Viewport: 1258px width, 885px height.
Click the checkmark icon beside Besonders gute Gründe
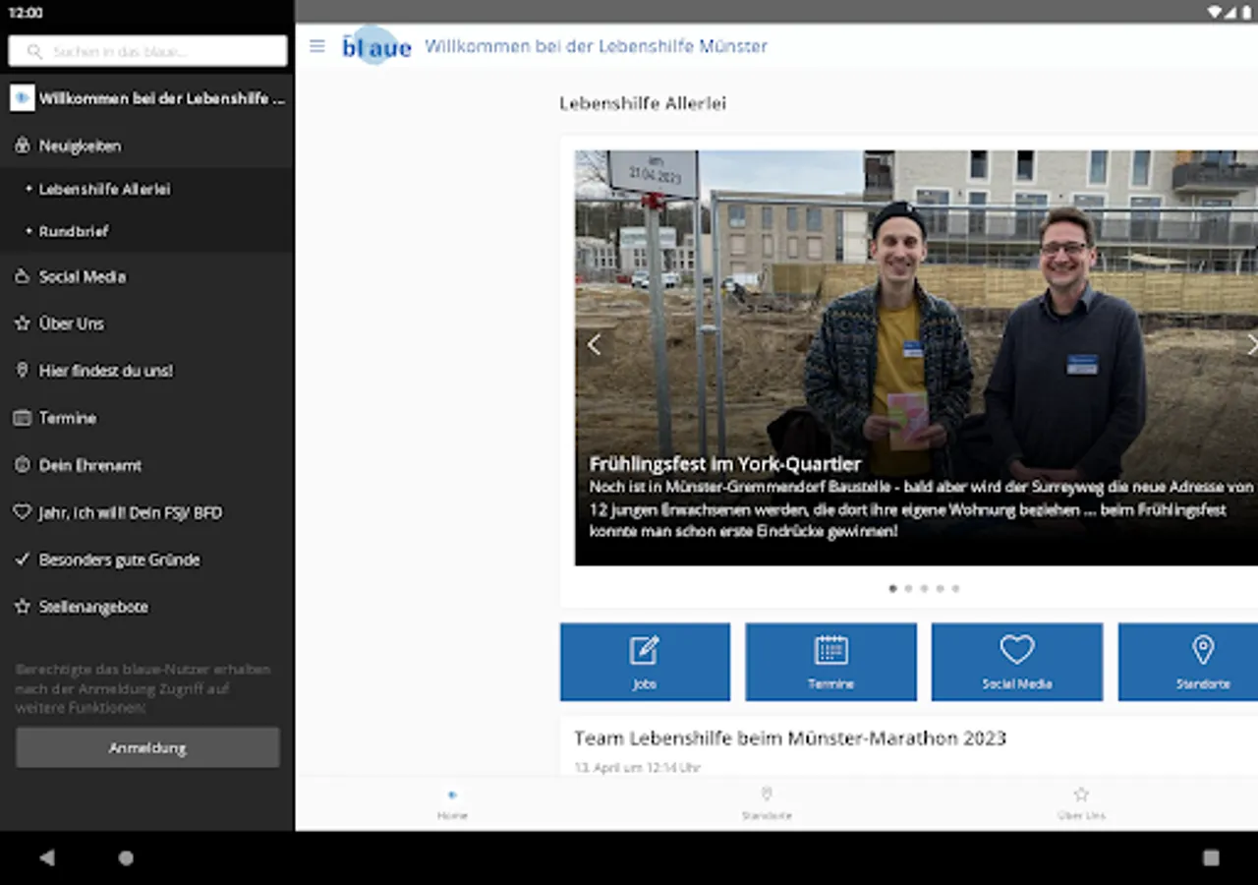click(23, 560)
